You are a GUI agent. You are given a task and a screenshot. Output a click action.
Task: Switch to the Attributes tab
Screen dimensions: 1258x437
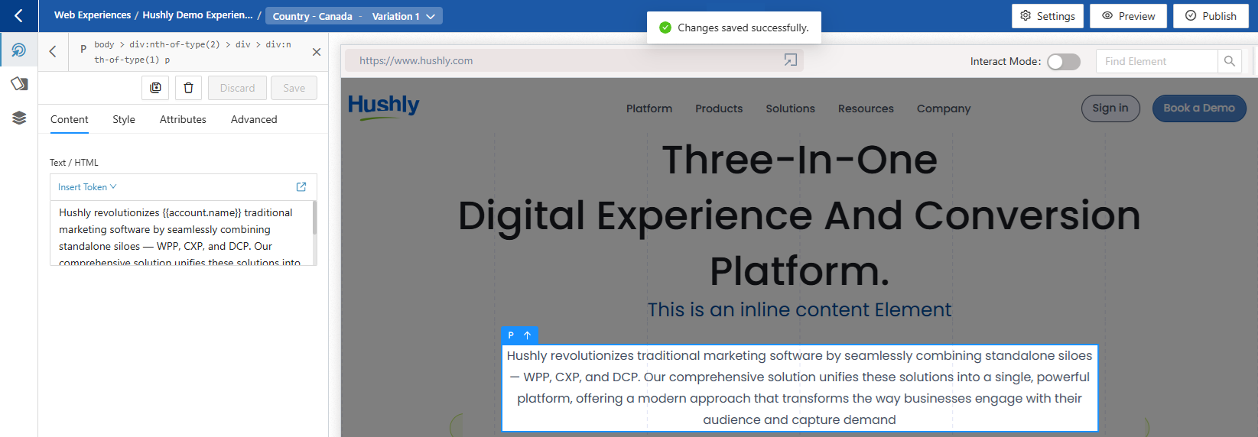[x=183, y=119]
